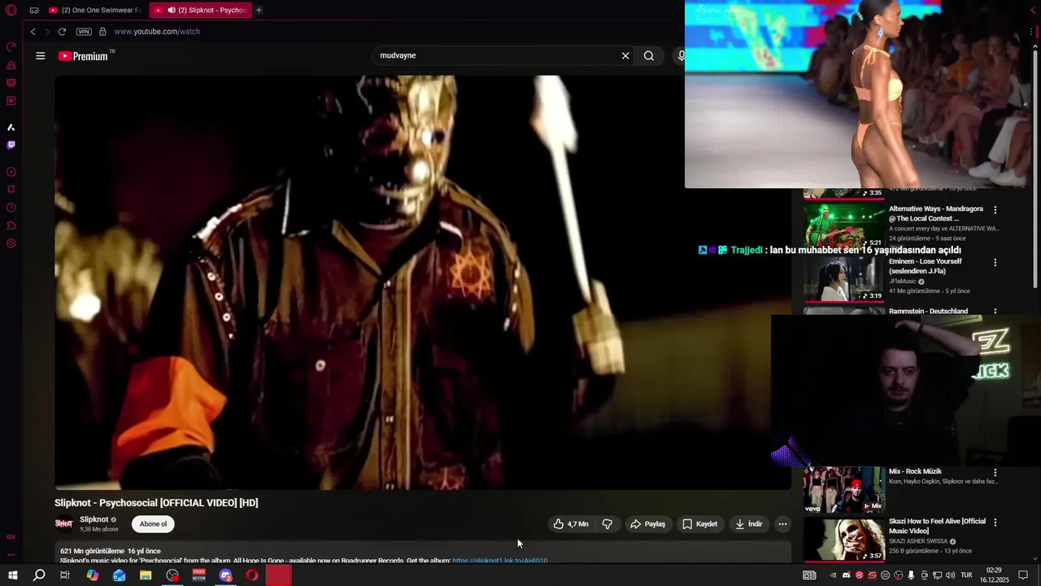Open the Slipknot channel name link
1041x586 pixels.
[94, 519]
